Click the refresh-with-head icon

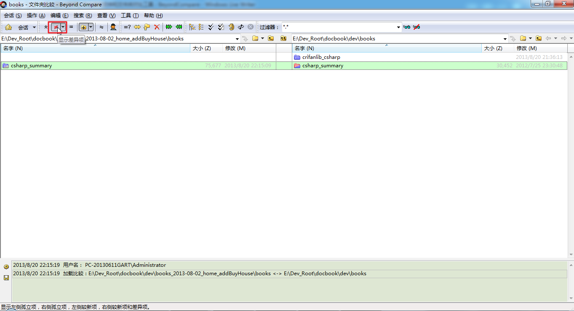point(231,27)
